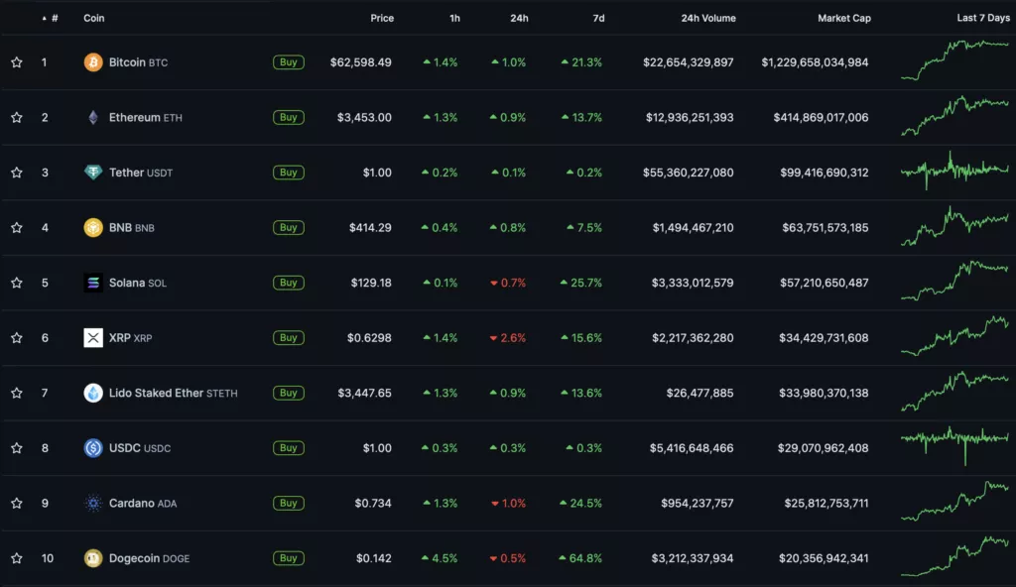
Task: Open Tether 7-day sparkline chart
Action: point(955,170)
